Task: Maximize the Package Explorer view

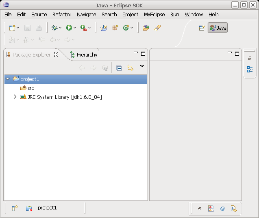Action: click(x=143, y=54)
